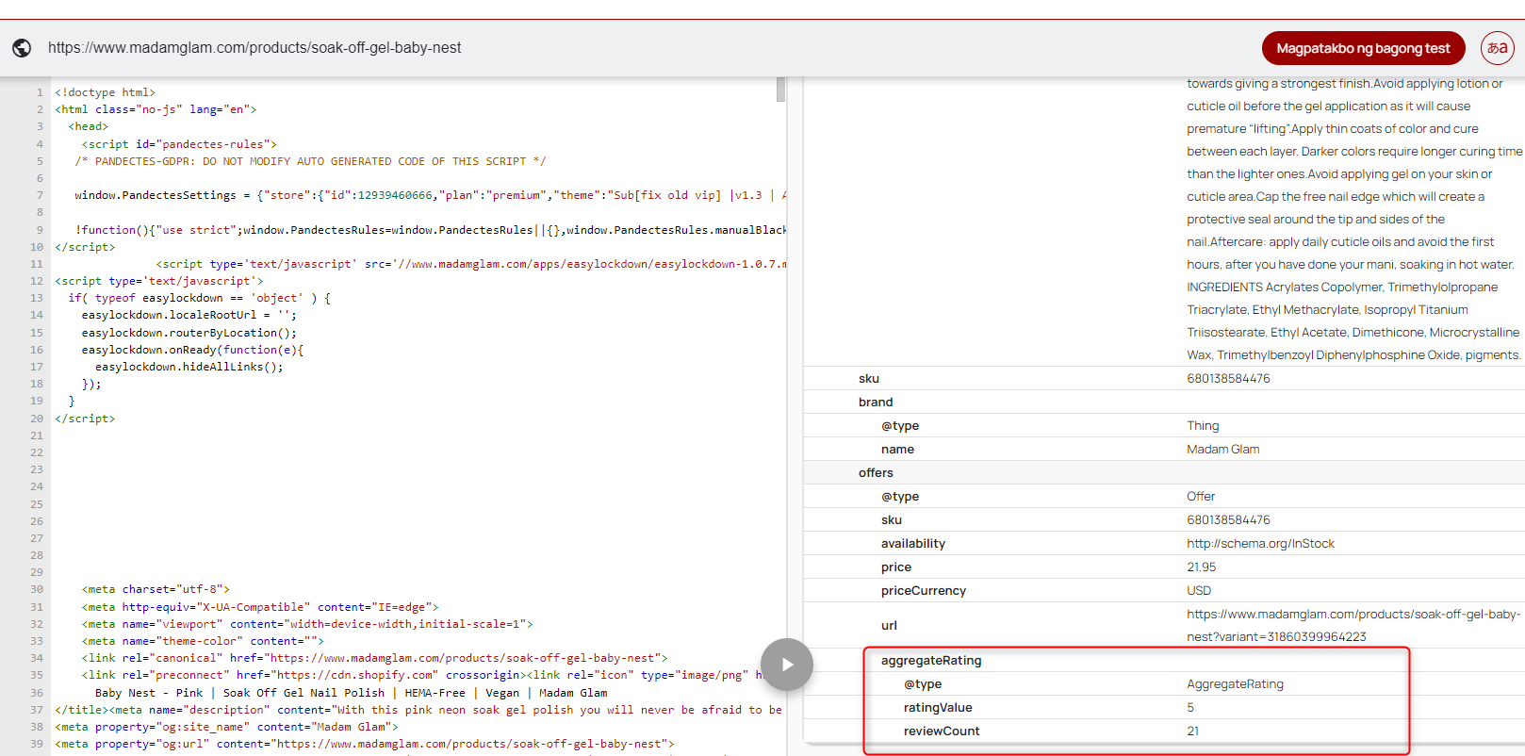Click the meta charset line in the code

[156, 589]
